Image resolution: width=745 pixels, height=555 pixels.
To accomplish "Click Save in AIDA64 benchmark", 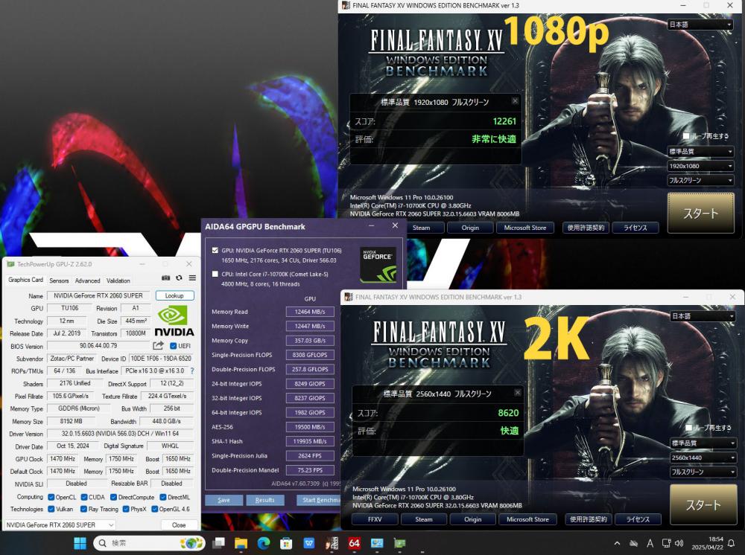I will 223,500.
